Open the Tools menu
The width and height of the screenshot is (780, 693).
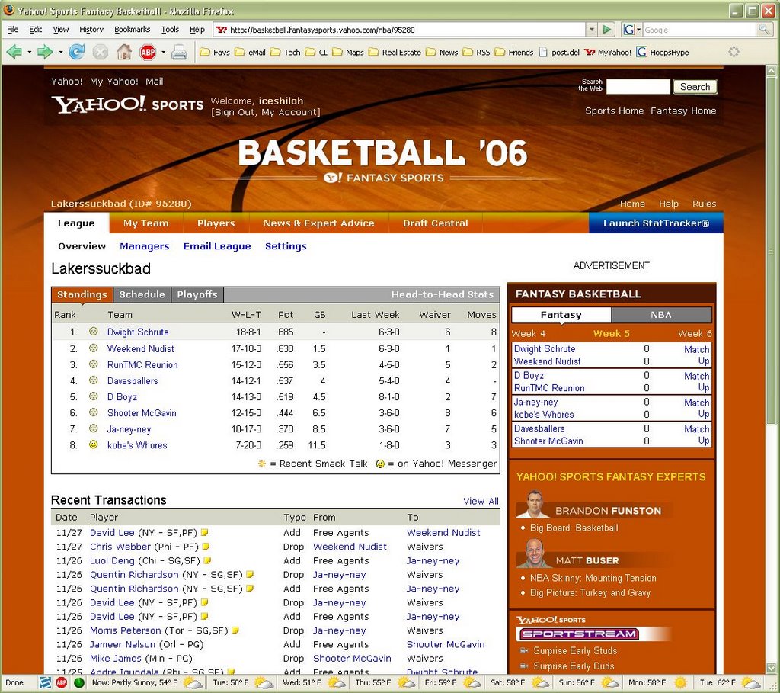(170, 30)
